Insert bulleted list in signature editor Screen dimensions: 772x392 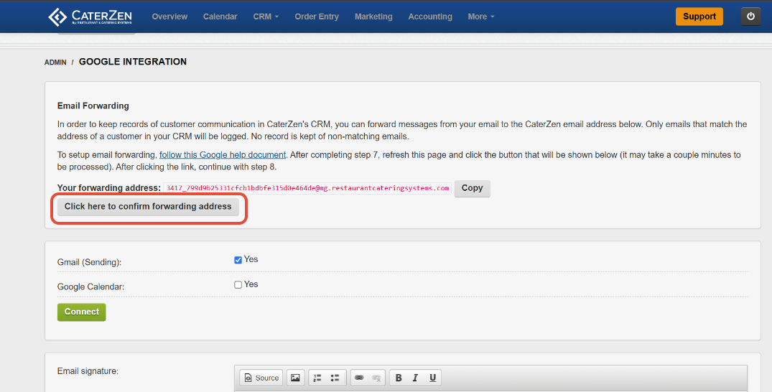tap(335, 378)
